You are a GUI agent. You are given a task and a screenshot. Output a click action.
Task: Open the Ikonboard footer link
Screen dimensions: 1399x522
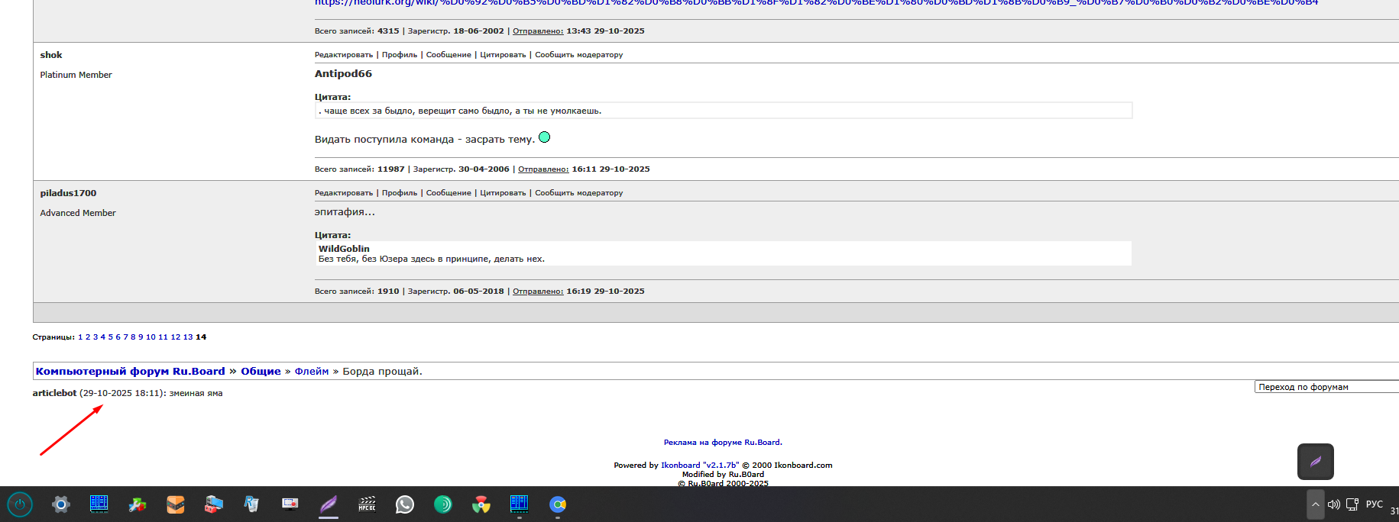click(680, 466)
